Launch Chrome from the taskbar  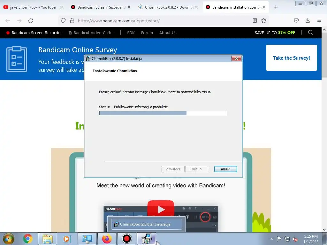(x=27, y=239)
